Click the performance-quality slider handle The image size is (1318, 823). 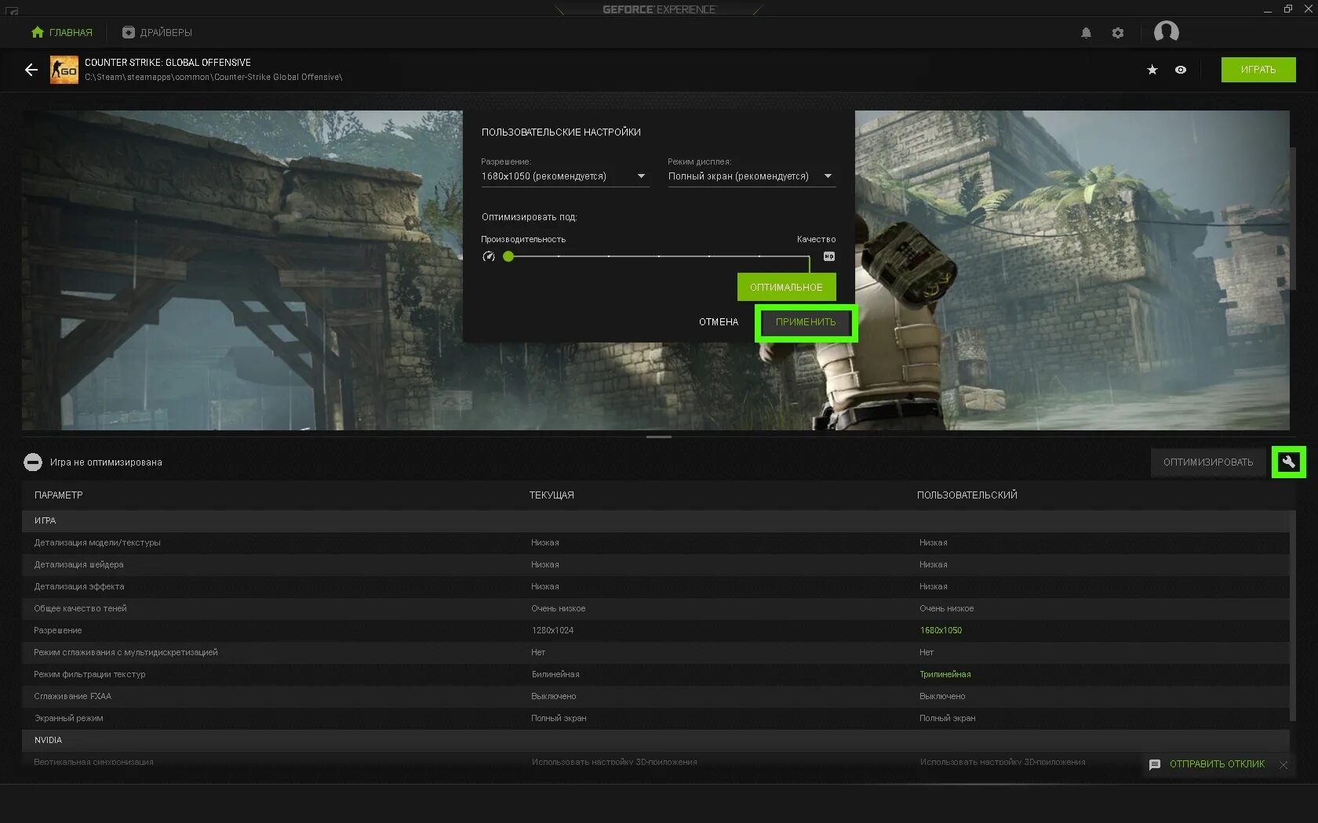point(508,256)
